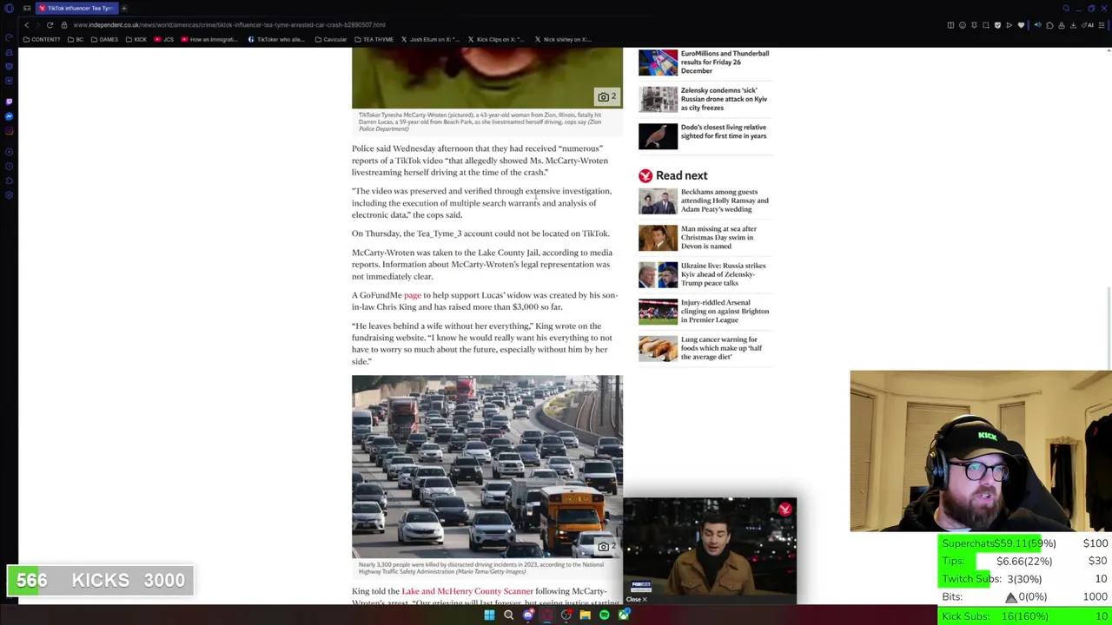Open Dodo's closest living relative article
Viewport: 1112px width, 625px height.
[724, 132]
